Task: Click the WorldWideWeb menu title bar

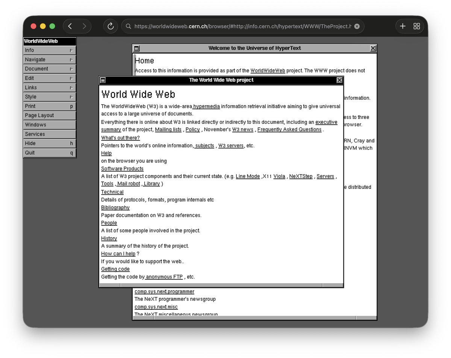Action: [x=50, y=41]
